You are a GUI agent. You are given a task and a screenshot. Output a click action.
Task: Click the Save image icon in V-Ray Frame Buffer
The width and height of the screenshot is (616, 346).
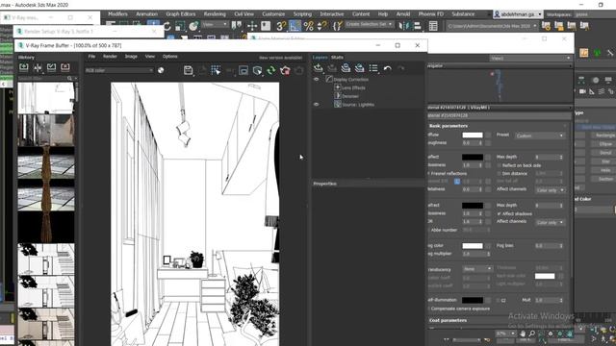189,70
